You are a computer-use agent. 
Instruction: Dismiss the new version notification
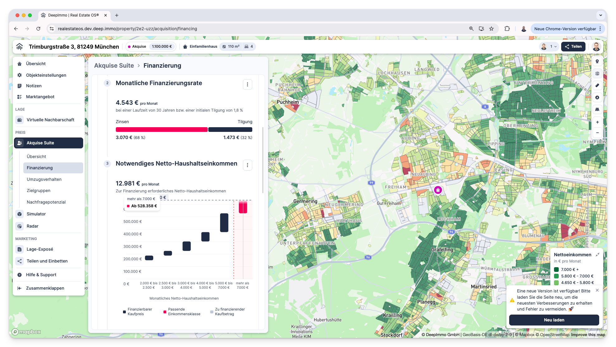click(597, 290)
